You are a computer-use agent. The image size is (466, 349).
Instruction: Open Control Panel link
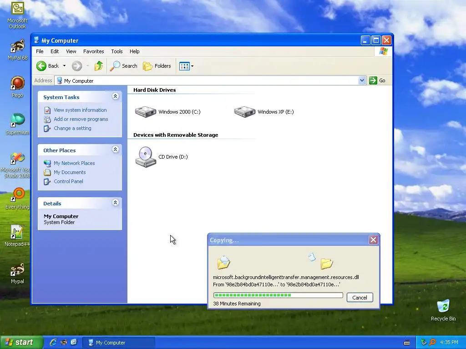click(x=68, y=182)
